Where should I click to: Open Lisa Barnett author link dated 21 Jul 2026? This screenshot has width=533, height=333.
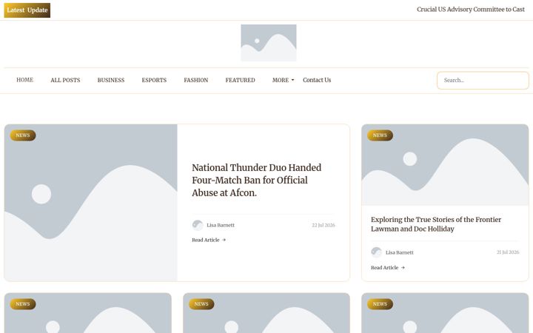click(x=400, y=252)
